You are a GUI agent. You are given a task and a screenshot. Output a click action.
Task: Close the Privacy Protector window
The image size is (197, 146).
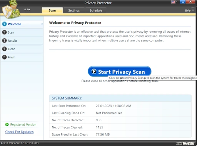[x=190, y=2]
